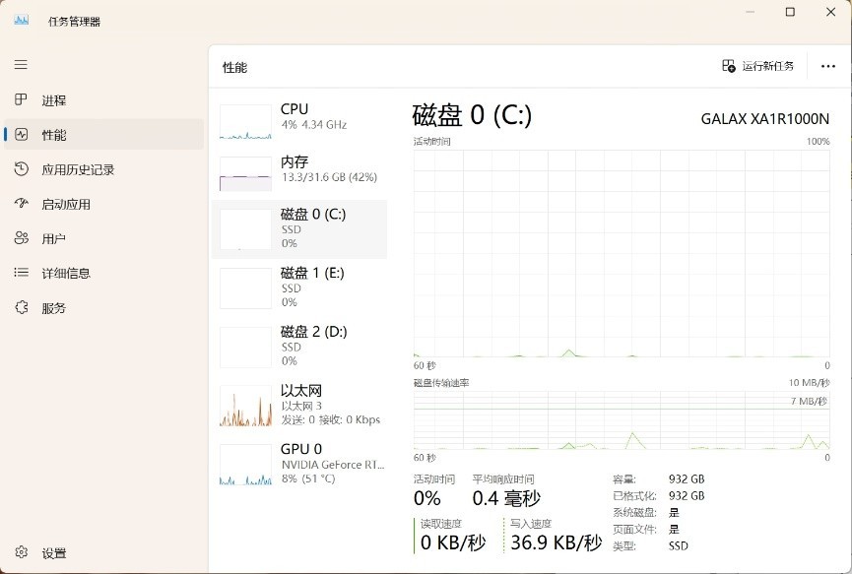This screenshot has width=852, height=574.
Task: Open the 设置 (Settings) gear icon
Action: click(x=22, y=552)
